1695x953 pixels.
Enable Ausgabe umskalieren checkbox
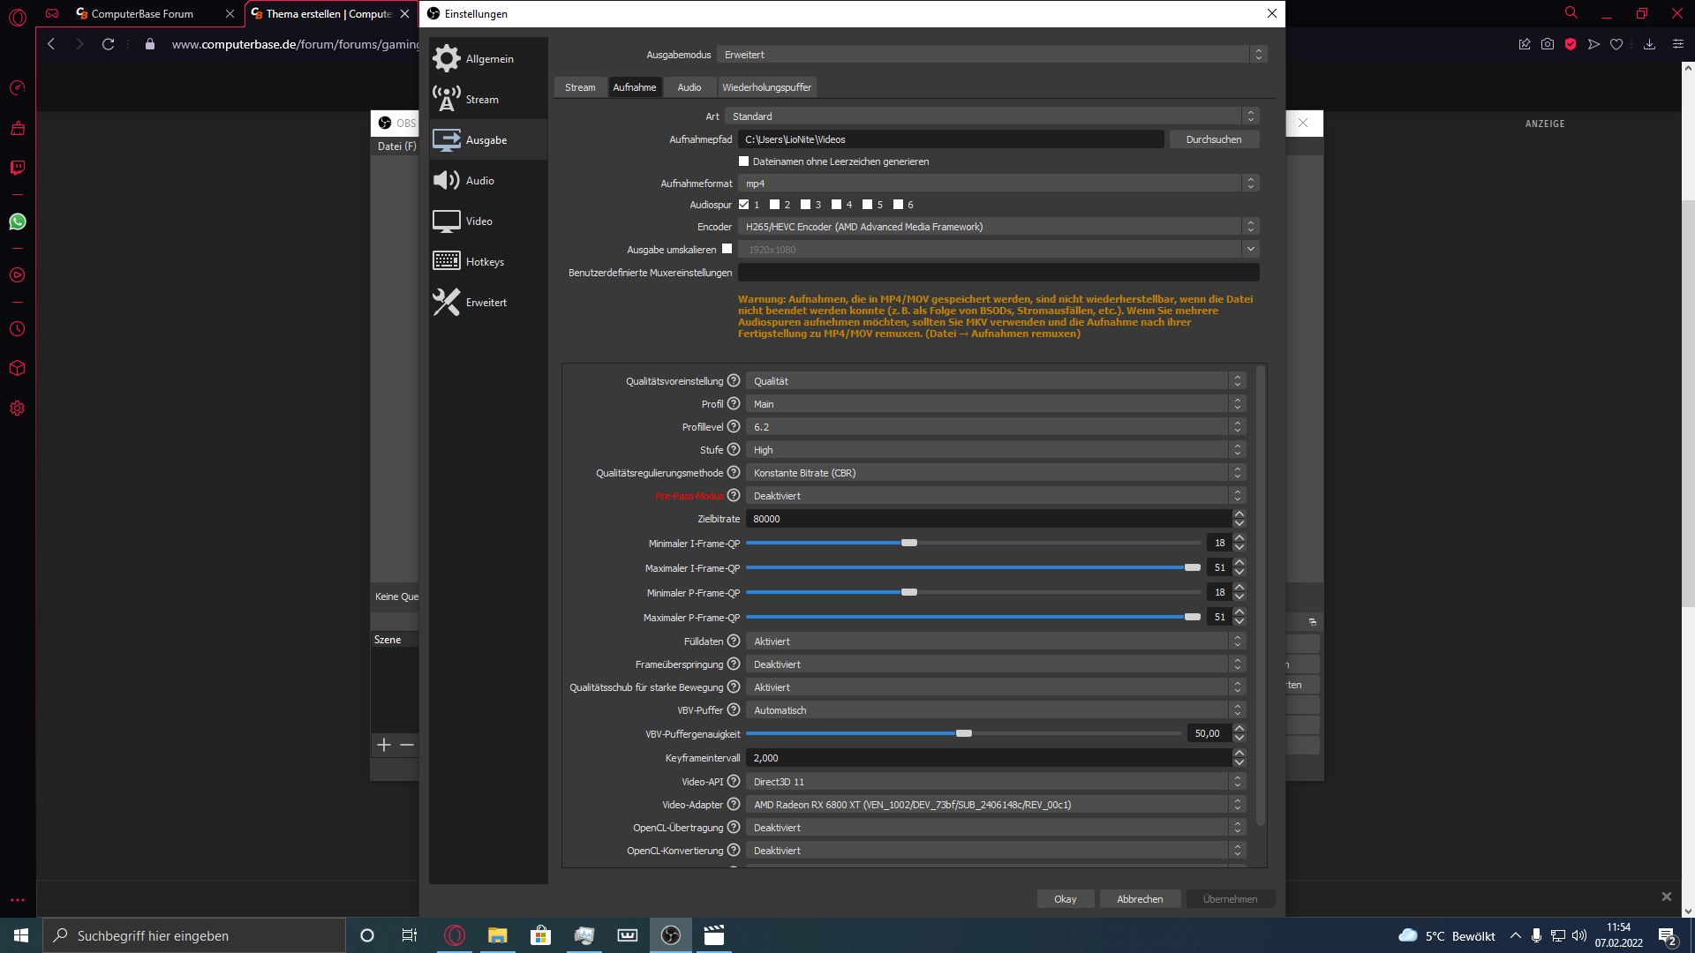[727, 249]
